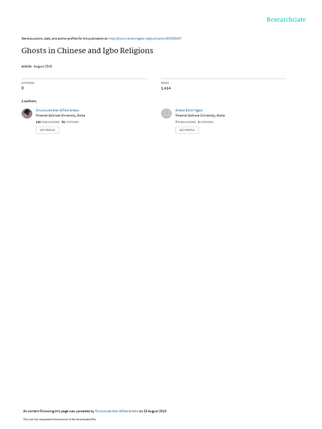Image resolution: width=322 pixels, height=429 pixels.
Task: Click Anedo Edith Ngozi's university affiliation text
Action: click(200, 116)
